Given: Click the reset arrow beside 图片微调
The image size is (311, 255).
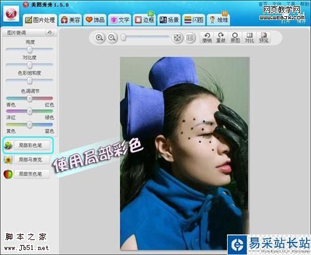Looking at the screenshot, I should pyautogui.click(x=49, y=32).
